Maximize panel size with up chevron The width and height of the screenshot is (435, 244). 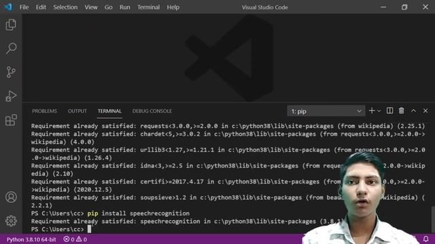[x=413, y=110]
